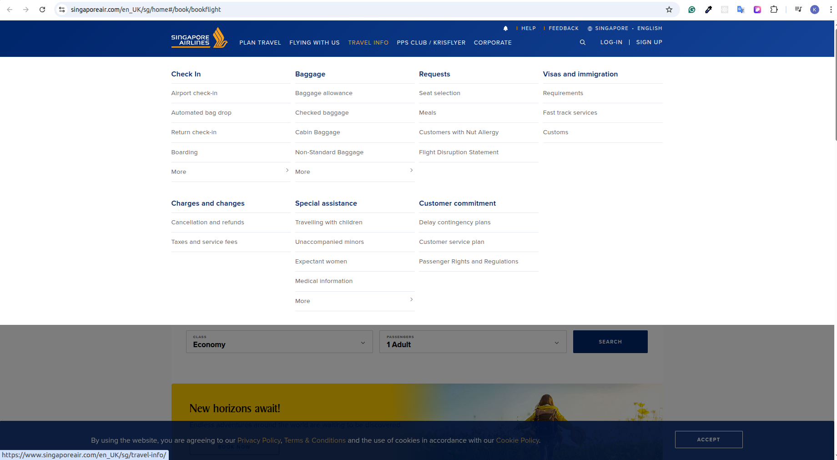Click the search magnifier icon

[x=582, y=42]
